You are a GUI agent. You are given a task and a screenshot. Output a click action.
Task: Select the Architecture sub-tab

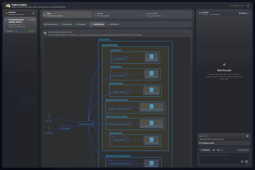tap(97, 24)
